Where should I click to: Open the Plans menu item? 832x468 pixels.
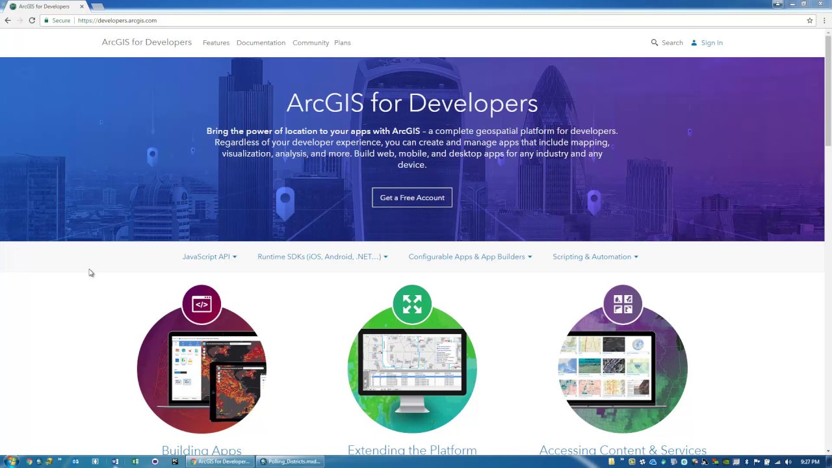[x=343, y=43]
